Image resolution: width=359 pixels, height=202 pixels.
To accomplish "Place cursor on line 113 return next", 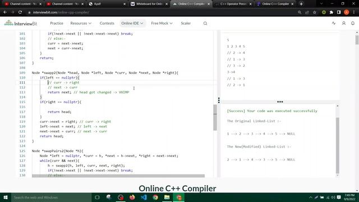I will coord(59,92).
